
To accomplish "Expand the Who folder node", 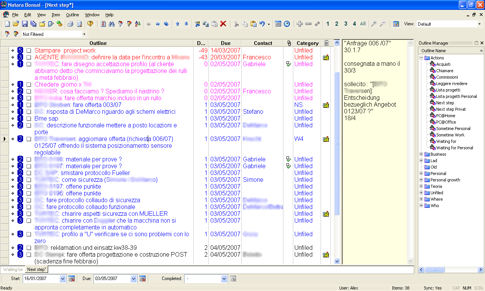I will point(421,206).
